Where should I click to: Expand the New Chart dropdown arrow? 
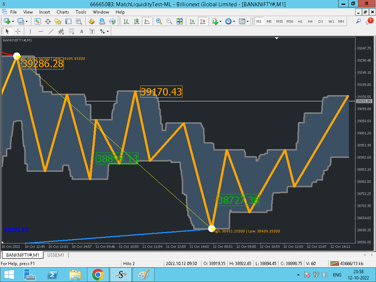[x=13, y=21]
